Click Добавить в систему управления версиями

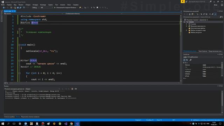coord(206,120)
